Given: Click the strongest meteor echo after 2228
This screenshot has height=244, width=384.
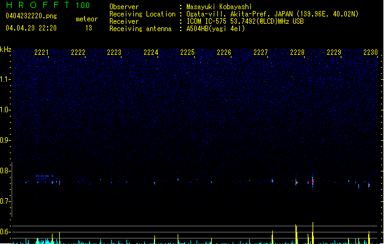Looking at the screenshot, I should tap(313, 182).
